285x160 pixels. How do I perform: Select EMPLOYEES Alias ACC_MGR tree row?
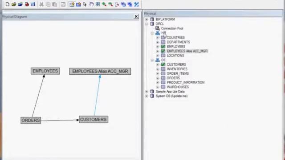tap(187, 51)
